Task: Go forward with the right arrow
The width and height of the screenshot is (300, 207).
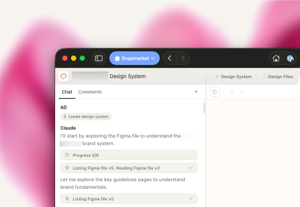Action: click(183, 58)
